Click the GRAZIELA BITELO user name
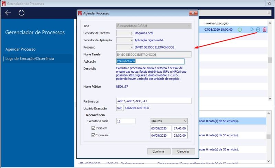 [x=137, y=108]
